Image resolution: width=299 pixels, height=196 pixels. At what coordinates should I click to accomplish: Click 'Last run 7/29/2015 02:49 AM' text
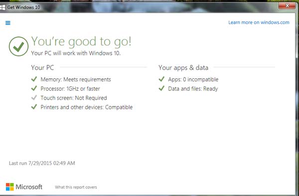click(x=42, y=163)
